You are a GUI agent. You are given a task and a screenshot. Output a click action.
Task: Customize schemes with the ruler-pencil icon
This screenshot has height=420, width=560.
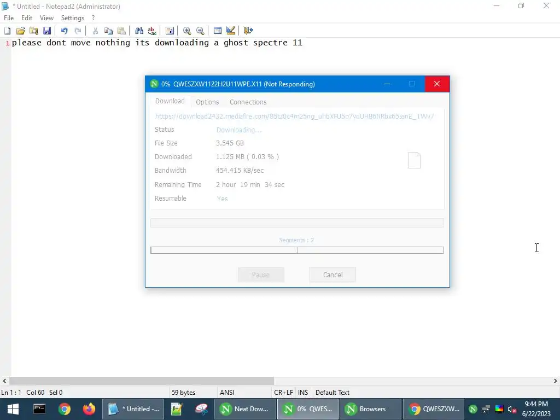coord(231,31)
